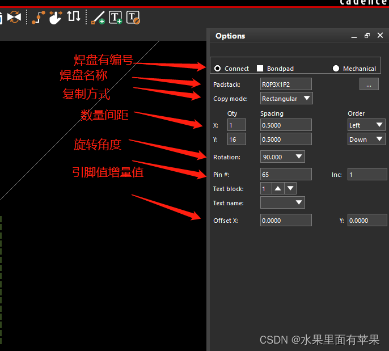Screen dimensions: 389x351
Task: Select the add line tool
Action: 98,18
